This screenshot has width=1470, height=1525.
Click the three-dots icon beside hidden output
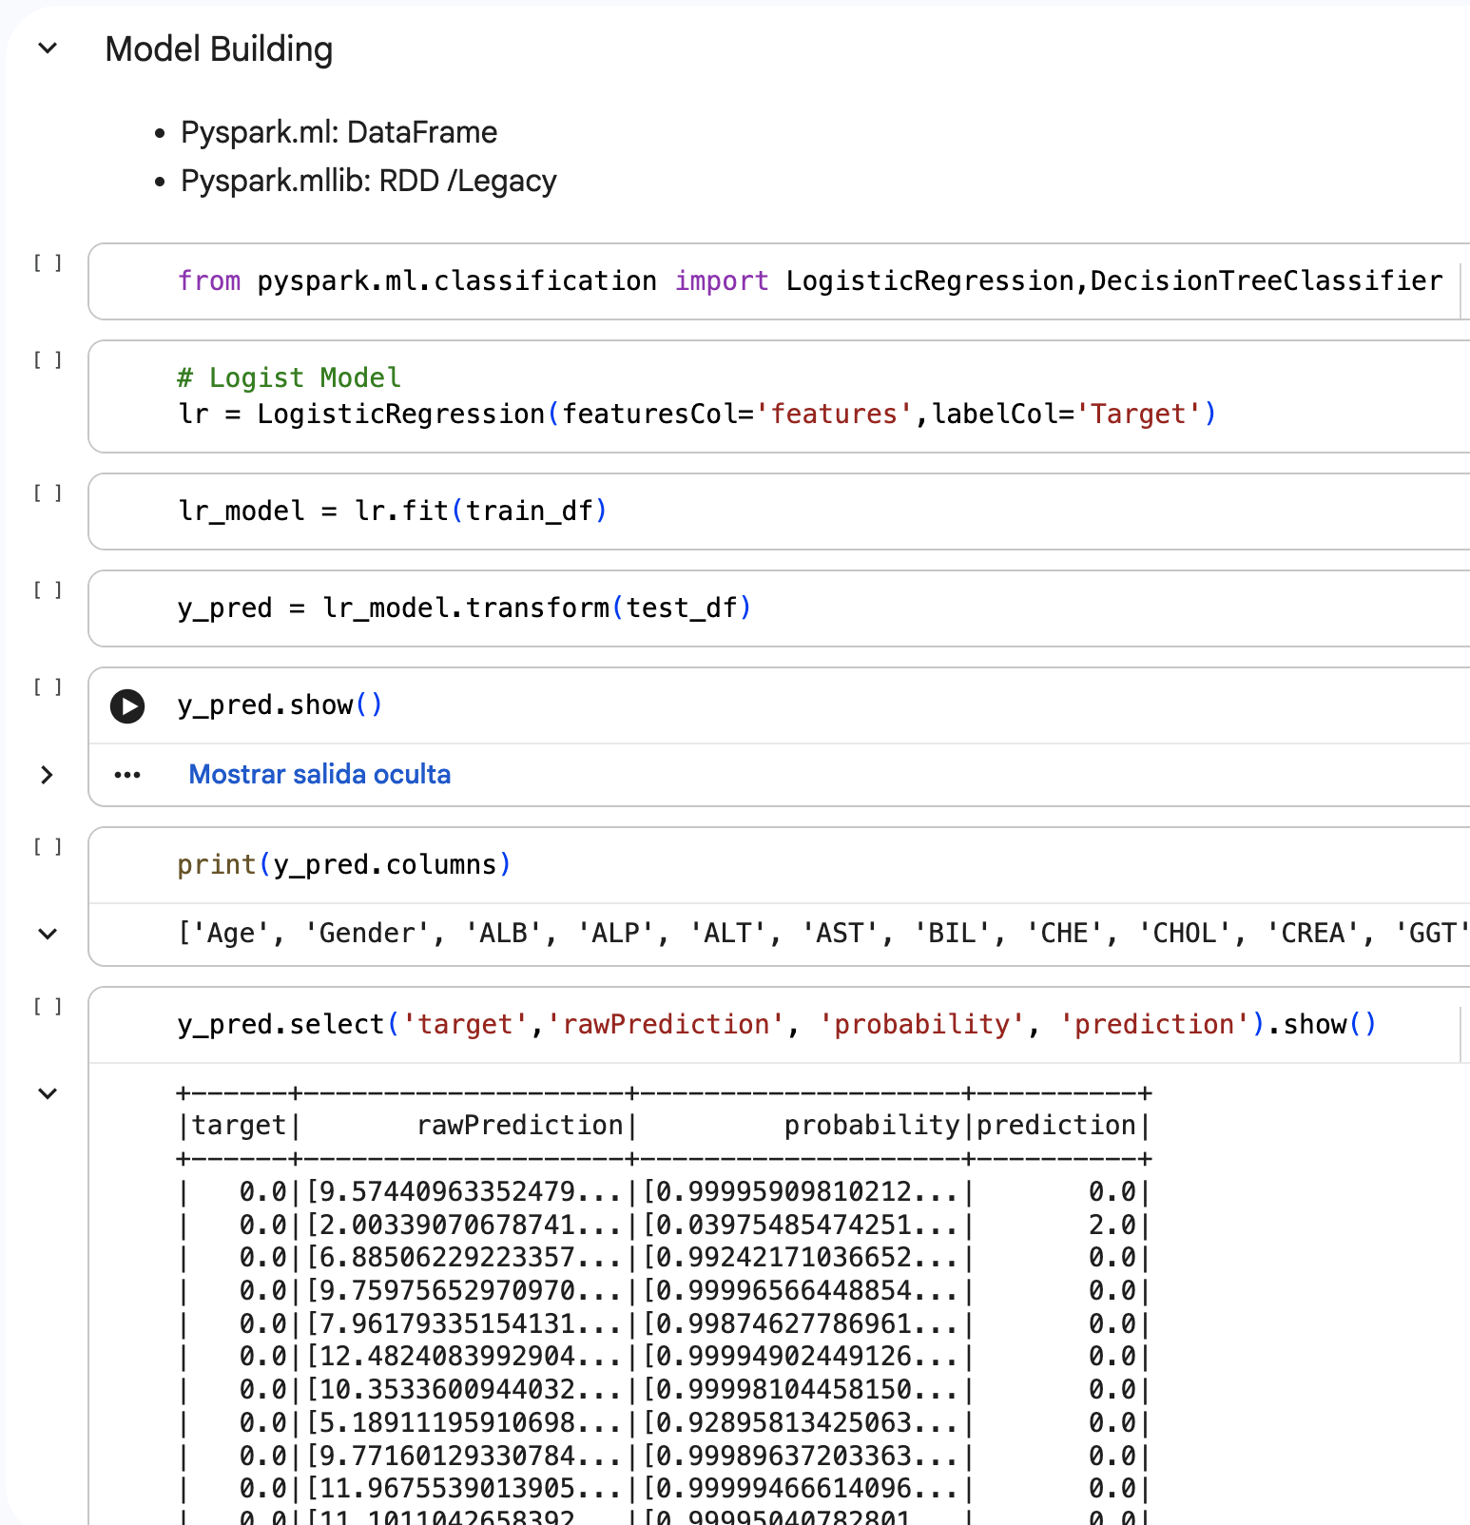[x=127, y=775]
